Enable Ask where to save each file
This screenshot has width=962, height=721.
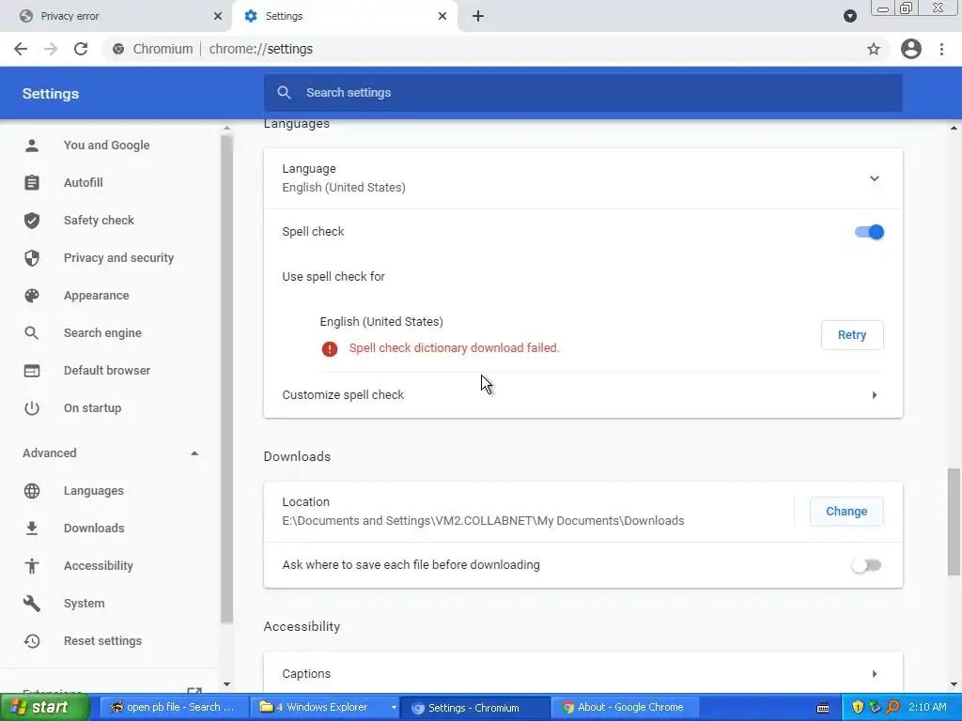pos(866,565)
